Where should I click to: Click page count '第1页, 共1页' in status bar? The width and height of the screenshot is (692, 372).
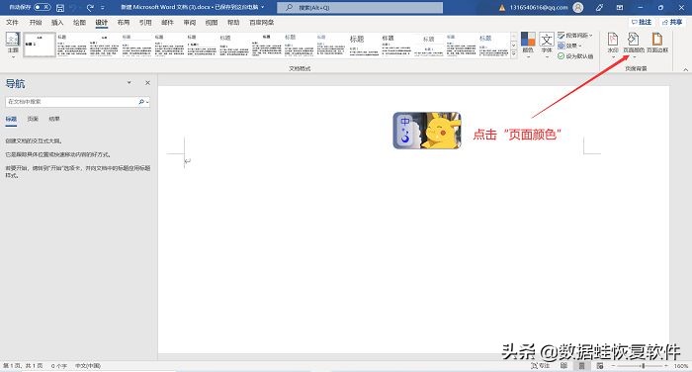pyautogui.click(x=23, y=366)
